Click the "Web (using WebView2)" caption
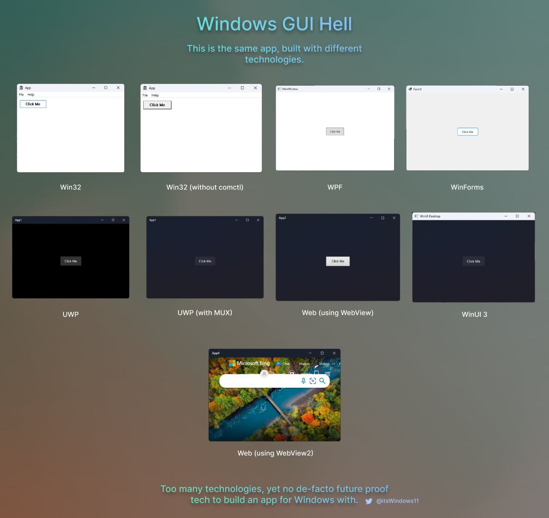 275,453
